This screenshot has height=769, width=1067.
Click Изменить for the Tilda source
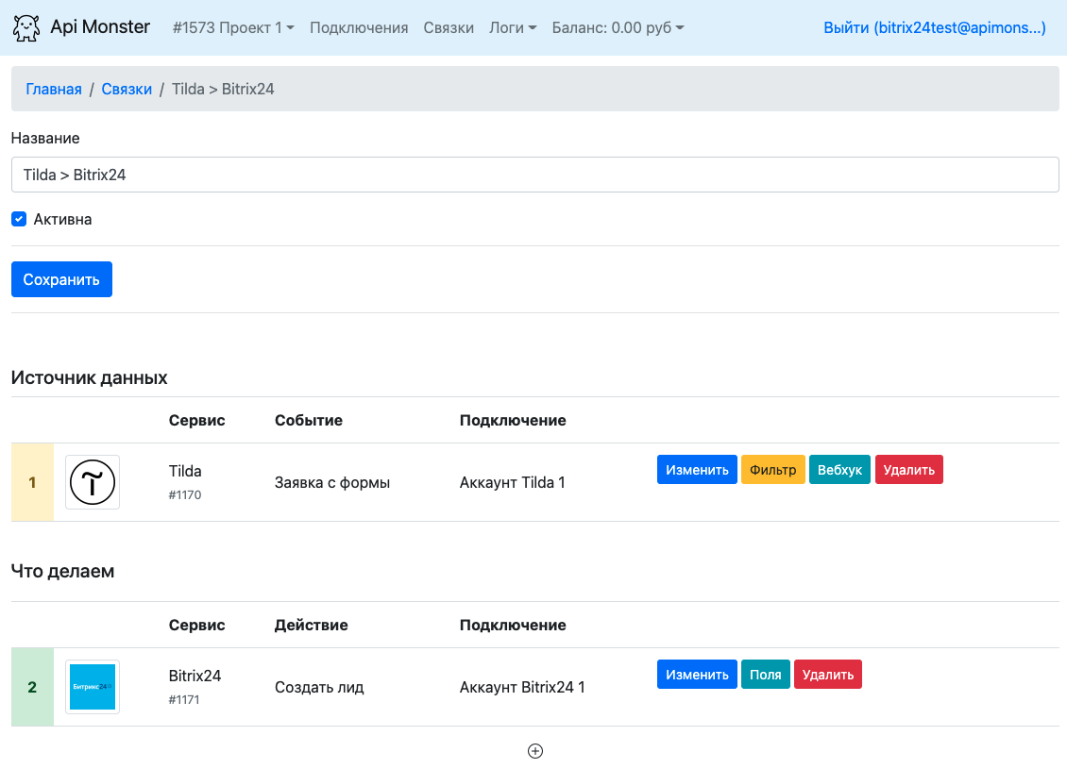(697, 470)
